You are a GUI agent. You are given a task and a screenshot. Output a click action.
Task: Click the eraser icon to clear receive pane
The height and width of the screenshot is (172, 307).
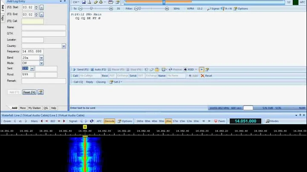click(96, 2)
